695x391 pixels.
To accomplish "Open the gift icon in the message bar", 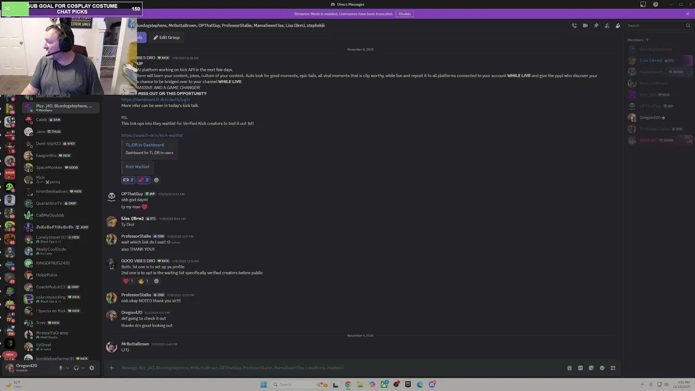I will point(570,368).
